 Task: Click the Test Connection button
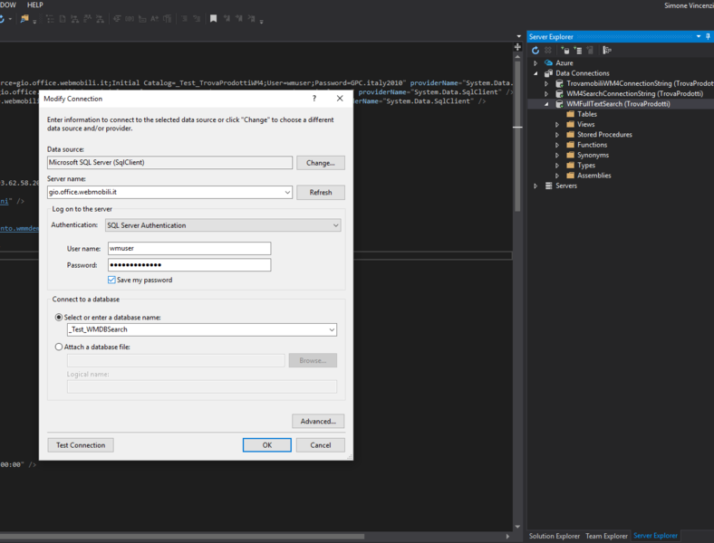pos(81,445)
